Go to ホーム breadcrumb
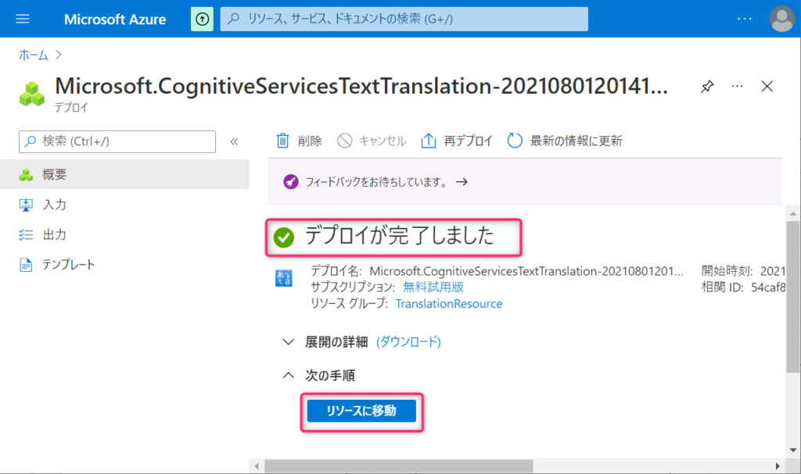This screenshot has height=474, width=801. [x=33, y=55]
